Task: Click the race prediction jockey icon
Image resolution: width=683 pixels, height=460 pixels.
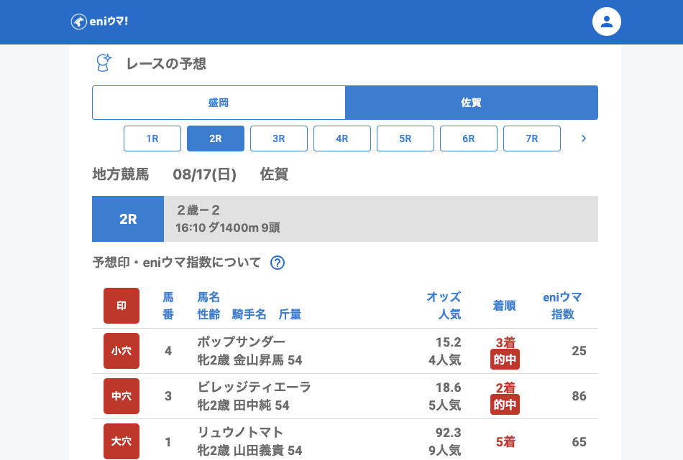Action: (x=104, y=63)
